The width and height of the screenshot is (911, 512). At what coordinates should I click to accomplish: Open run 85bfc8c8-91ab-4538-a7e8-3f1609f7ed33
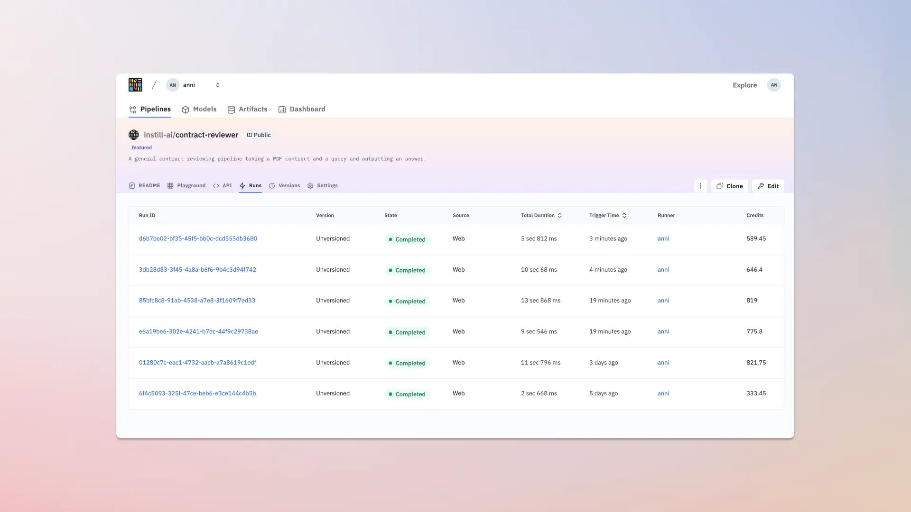point(197,301)
